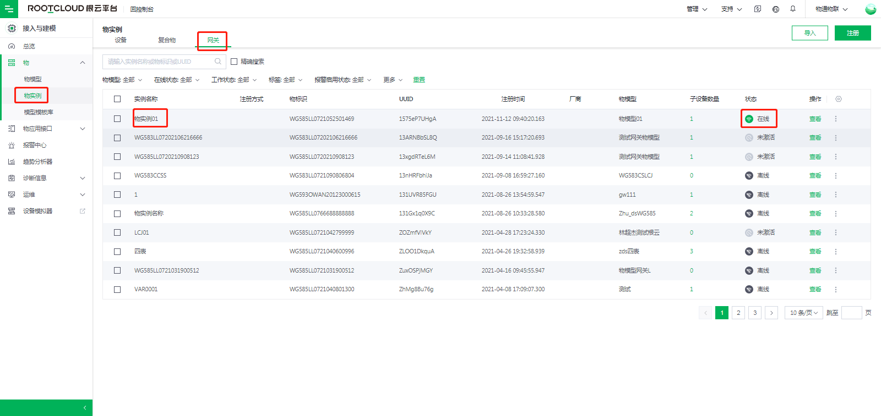The image size is (881, 416).
Task: Select checkbox for 物实例名称 row
Action: point(117,214)
